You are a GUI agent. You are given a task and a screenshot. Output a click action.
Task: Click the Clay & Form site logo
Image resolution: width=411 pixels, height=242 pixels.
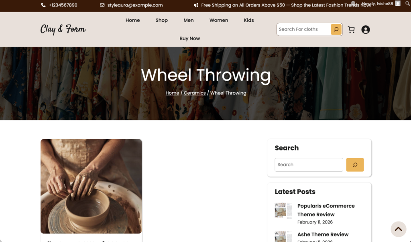coord(63,29)
